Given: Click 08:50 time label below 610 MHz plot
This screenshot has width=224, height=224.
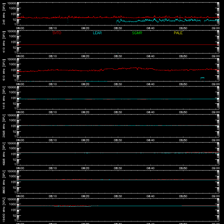Looking at the screenshot, I should pyautogui.click(x=183, y=84).
